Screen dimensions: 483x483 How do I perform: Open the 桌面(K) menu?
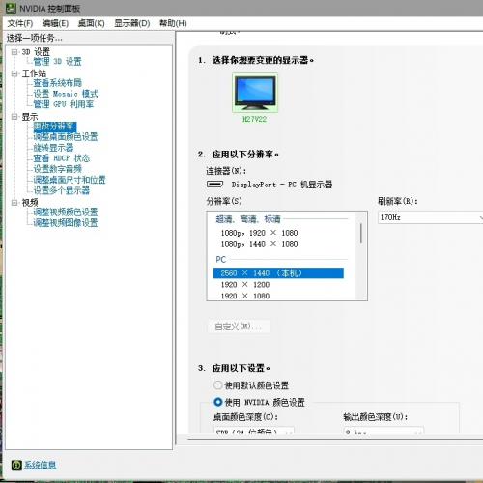point(92,23)
